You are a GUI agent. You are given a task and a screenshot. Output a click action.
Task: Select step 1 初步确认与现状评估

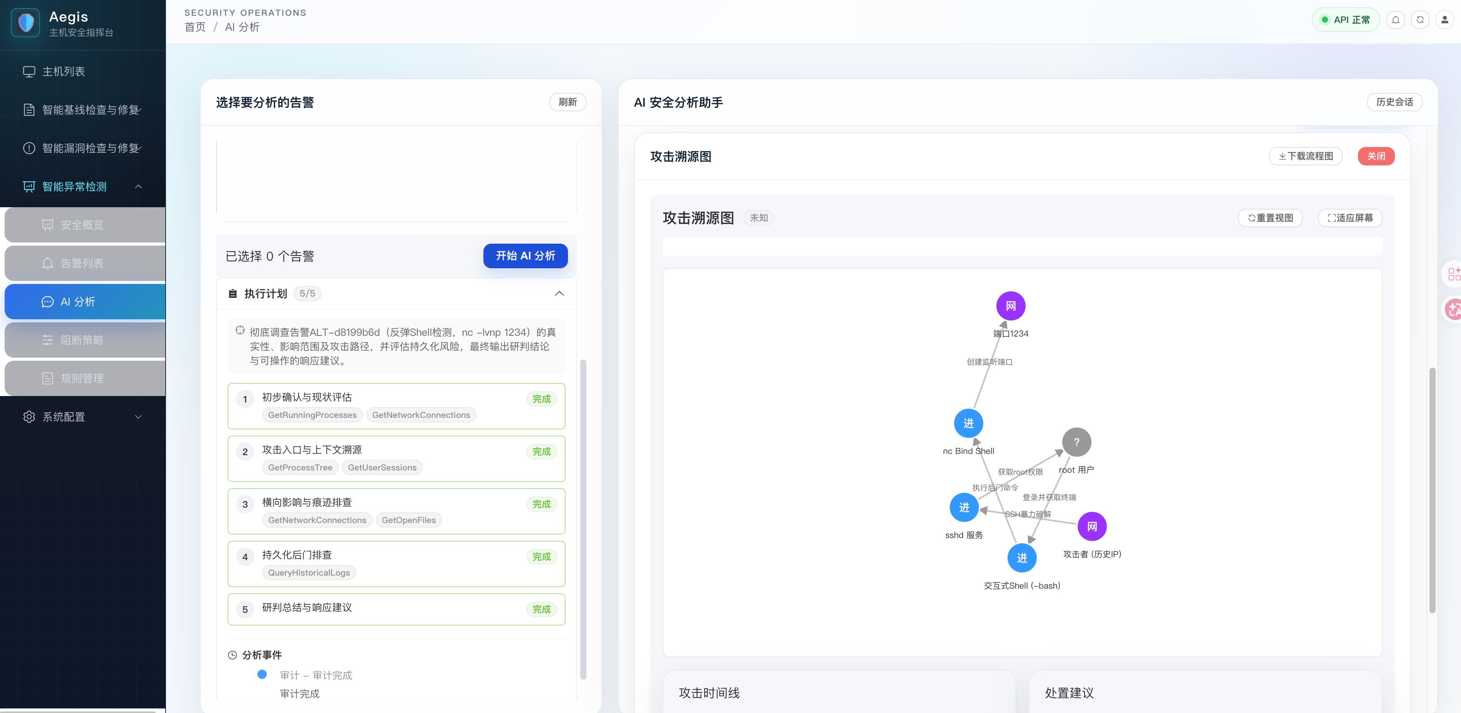pyautogui.click(x=397, y=406)
